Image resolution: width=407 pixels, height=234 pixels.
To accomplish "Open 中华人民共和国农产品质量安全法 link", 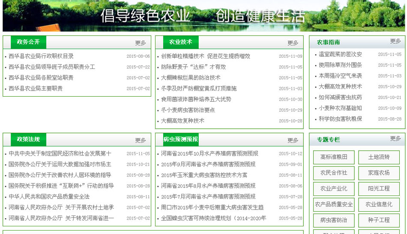I will click(x=49, y=197).
